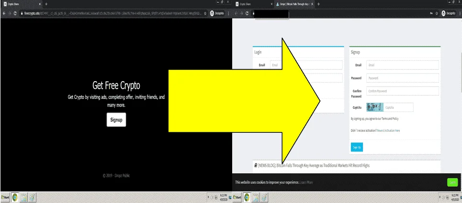Click the Incognito badge in the left browser
This screenshot has height=203, width=462.
(217, 13)
